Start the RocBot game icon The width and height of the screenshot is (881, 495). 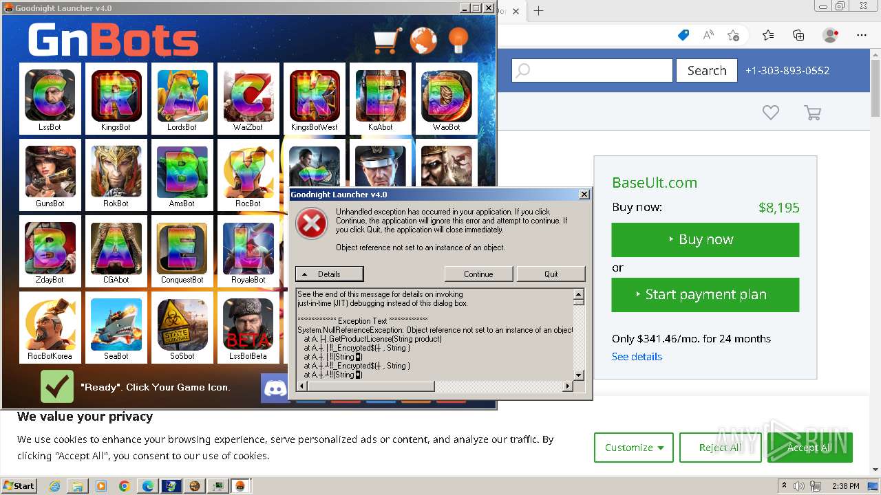click(x=248, y=174)
